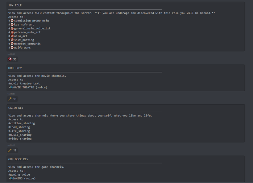
Task: Open the #movie_theatre_text channel mention
Action: [x=24, y=84]
